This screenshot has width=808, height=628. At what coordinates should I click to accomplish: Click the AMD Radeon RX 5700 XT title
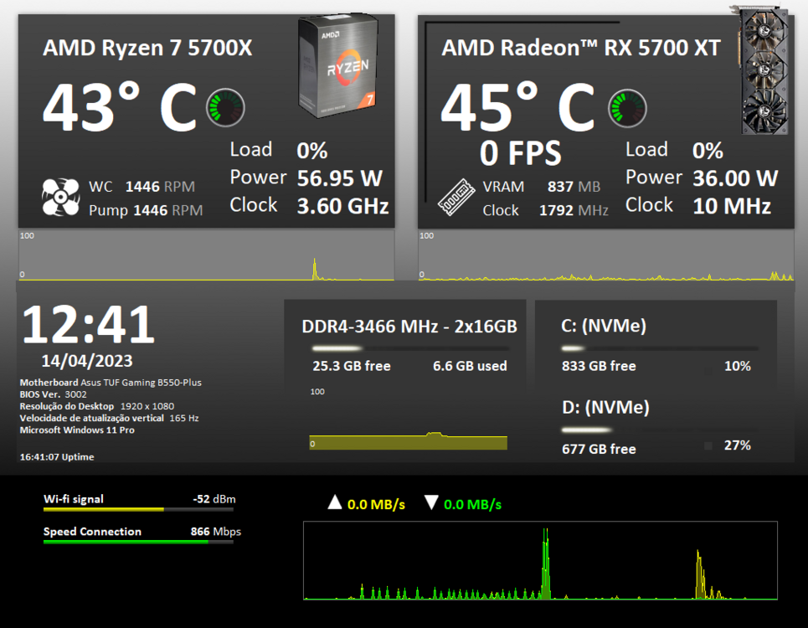point(580,49)
